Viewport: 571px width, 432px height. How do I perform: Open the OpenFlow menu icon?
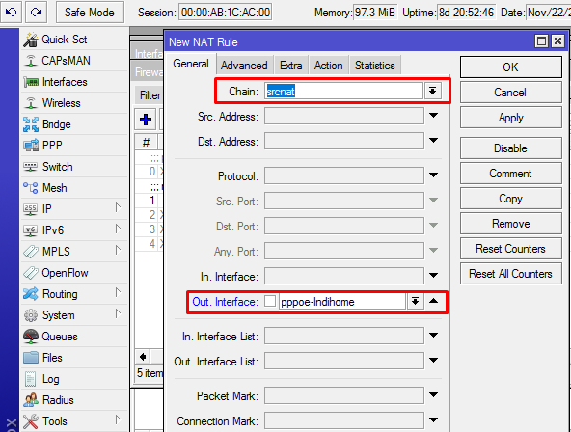[x=31, y=273]
